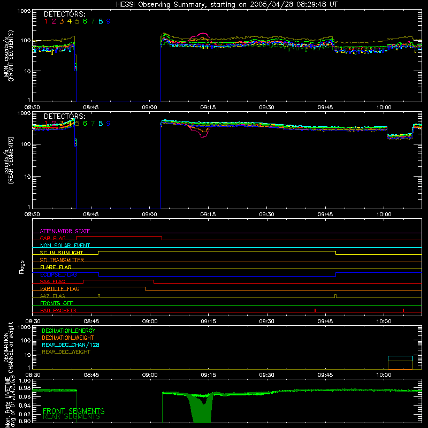Screen dimensions: 428x428
Task: Click the DECIMATION_ENERGY legend entry
Action: pos(68,331)
